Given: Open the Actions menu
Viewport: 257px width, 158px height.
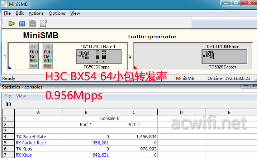Looking at the screenshot, I should point(36,13).
